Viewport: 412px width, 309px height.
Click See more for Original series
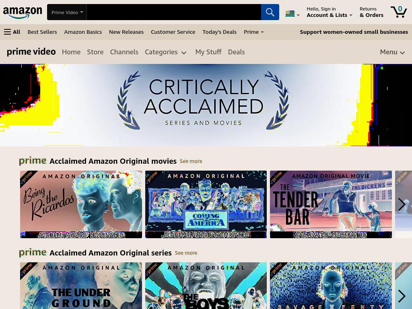186,253
